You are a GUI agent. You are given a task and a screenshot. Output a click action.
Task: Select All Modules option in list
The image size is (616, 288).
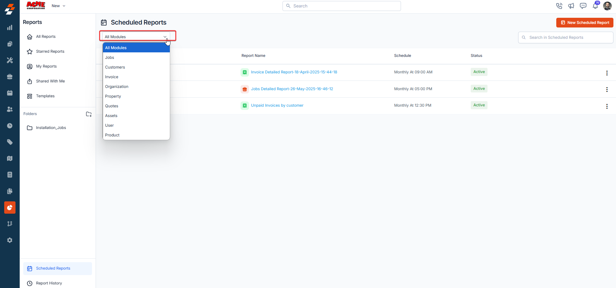pyautogui.click(x=136, y=48)
